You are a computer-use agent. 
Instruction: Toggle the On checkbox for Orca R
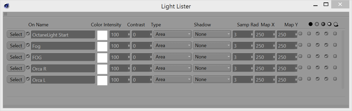[28, 68]
